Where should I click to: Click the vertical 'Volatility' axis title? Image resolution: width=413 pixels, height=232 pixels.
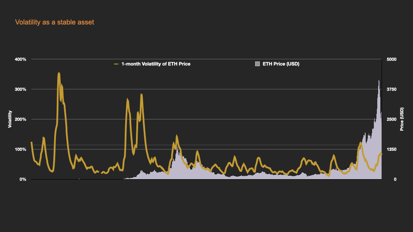(x=10, y=119)
